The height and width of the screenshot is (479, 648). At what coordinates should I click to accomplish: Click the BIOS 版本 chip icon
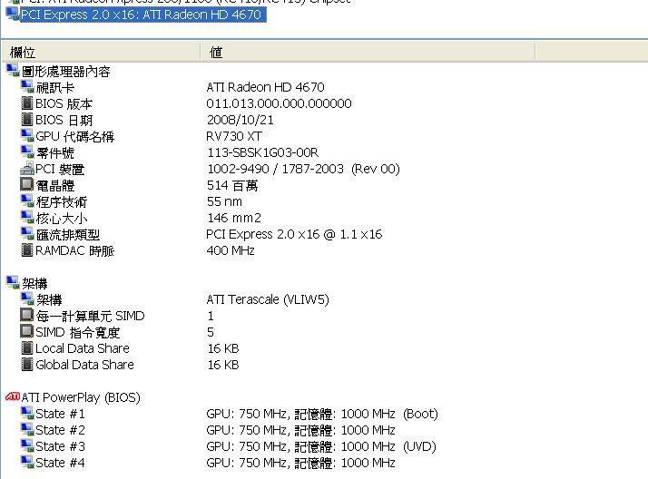27,103
